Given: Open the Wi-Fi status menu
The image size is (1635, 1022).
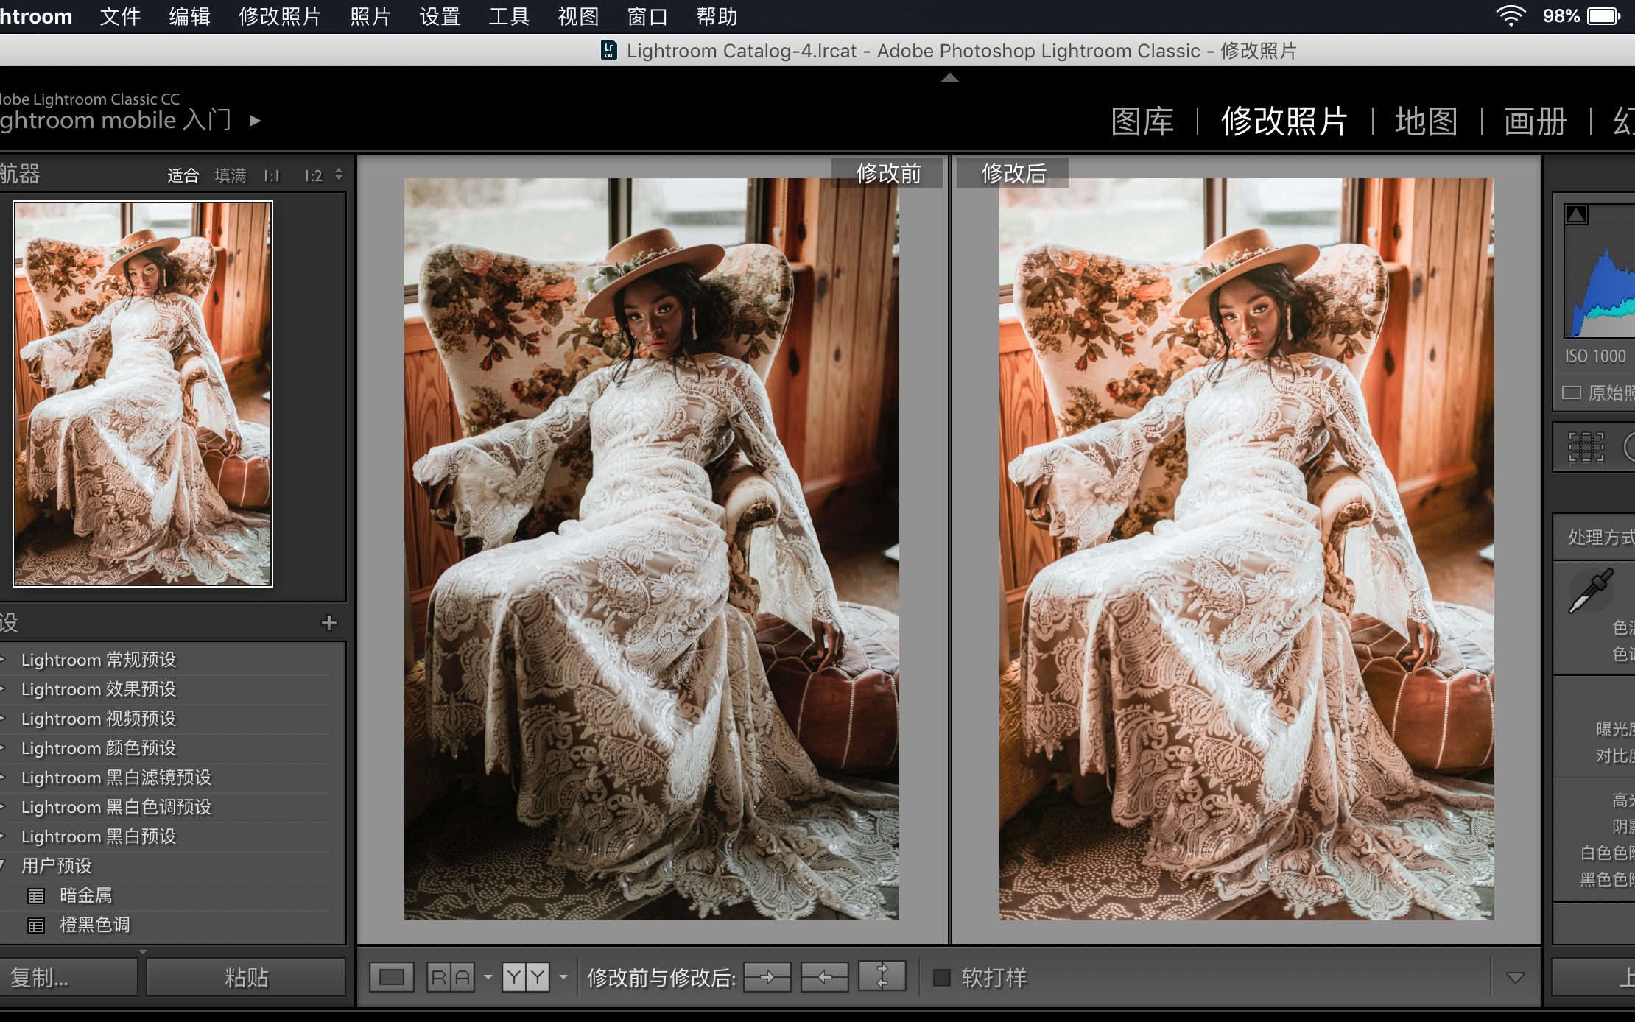Looking at the screenshot, I should (1511, 16).
